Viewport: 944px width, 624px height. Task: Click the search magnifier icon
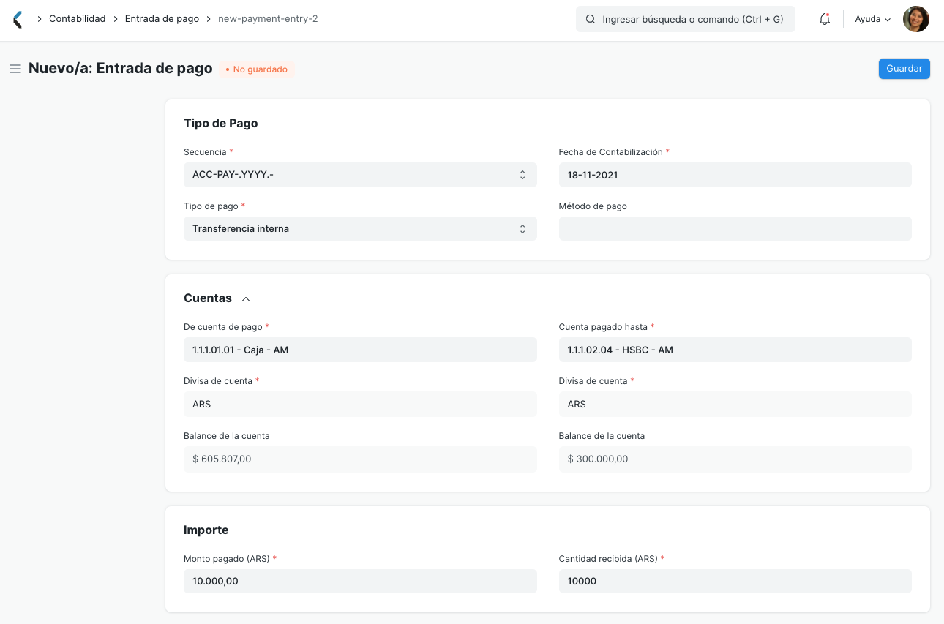(591, 20)
